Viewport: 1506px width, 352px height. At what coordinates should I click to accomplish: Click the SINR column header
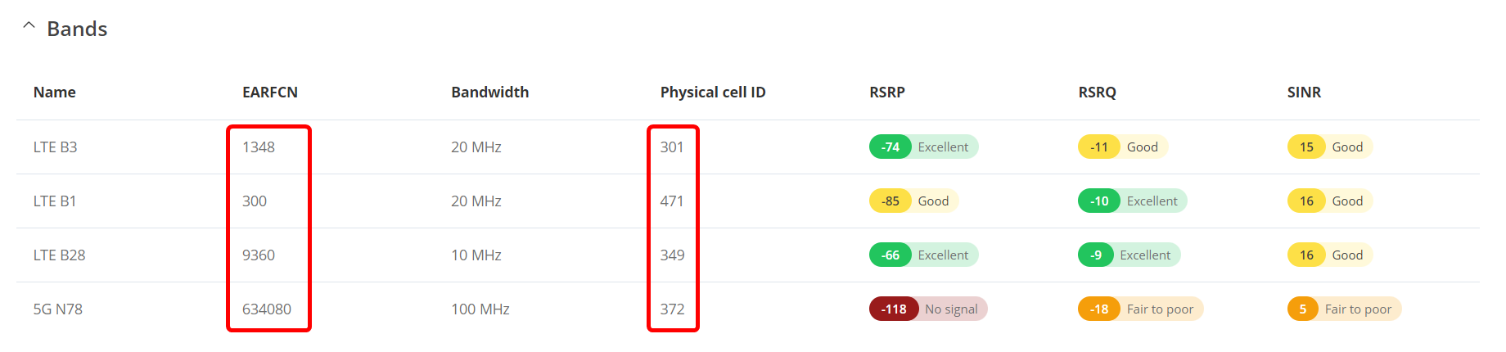point(1304,93)
